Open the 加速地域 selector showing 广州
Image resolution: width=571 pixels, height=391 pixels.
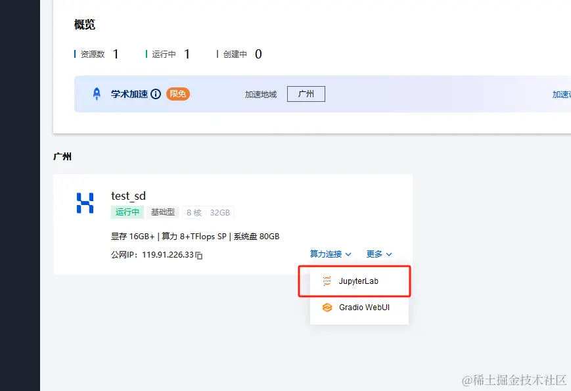coord(306,93)
